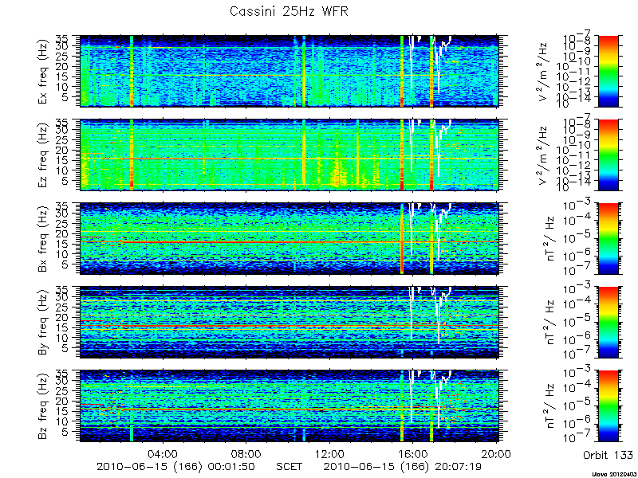Image resolution: width=638 pixels, height=478 pixels.
Task: Click the Ex panel color scale bar
Action: click(608, 71)
